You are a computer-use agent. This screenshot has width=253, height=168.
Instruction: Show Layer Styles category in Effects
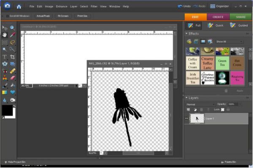196,42
